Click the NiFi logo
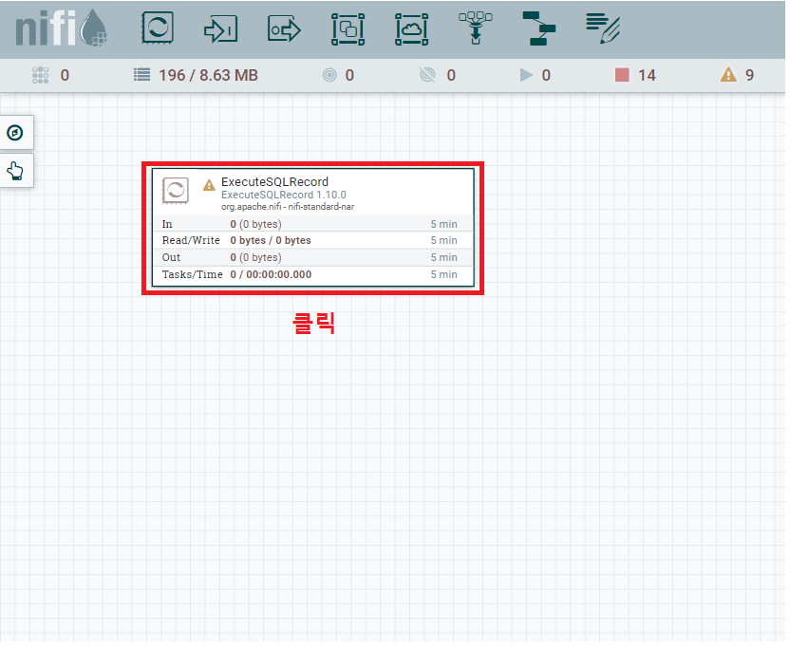This screenshot has height=653, width=790. pyautogui.click(x=61, y=28)
